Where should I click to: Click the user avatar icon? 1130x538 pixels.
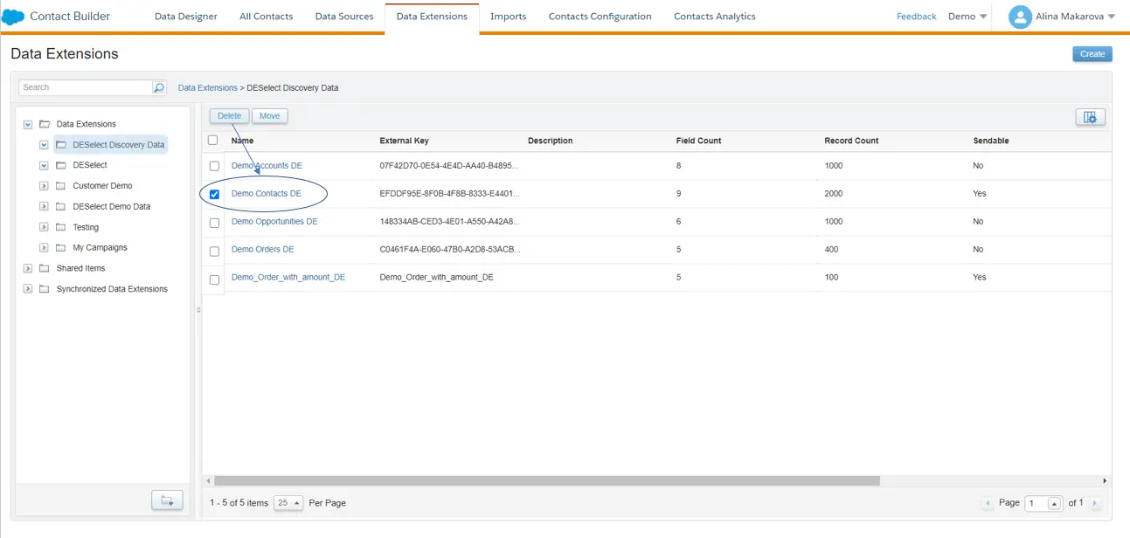(x=1020, y=17)
